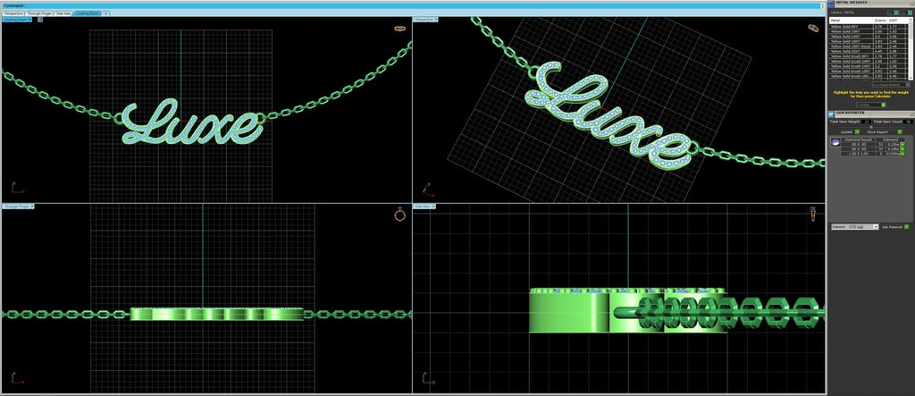Switch to the Through Finger tab
This screenshot has width=915, height=396.
(39, 14)
